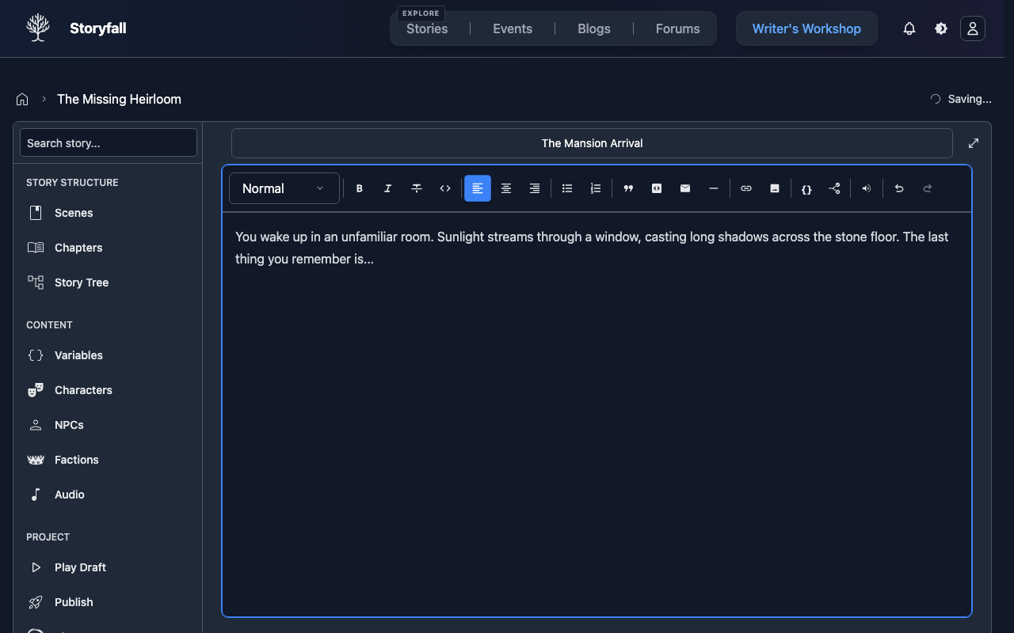Open the Characters panel
The height and width of the screenshot is (633, 1014).
pyautogui.click(x=83, y=390)
